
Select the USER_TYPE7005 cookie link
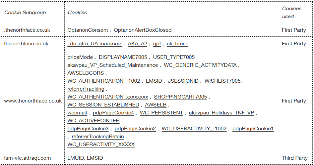pyautogui.click(x=174, y=57)
